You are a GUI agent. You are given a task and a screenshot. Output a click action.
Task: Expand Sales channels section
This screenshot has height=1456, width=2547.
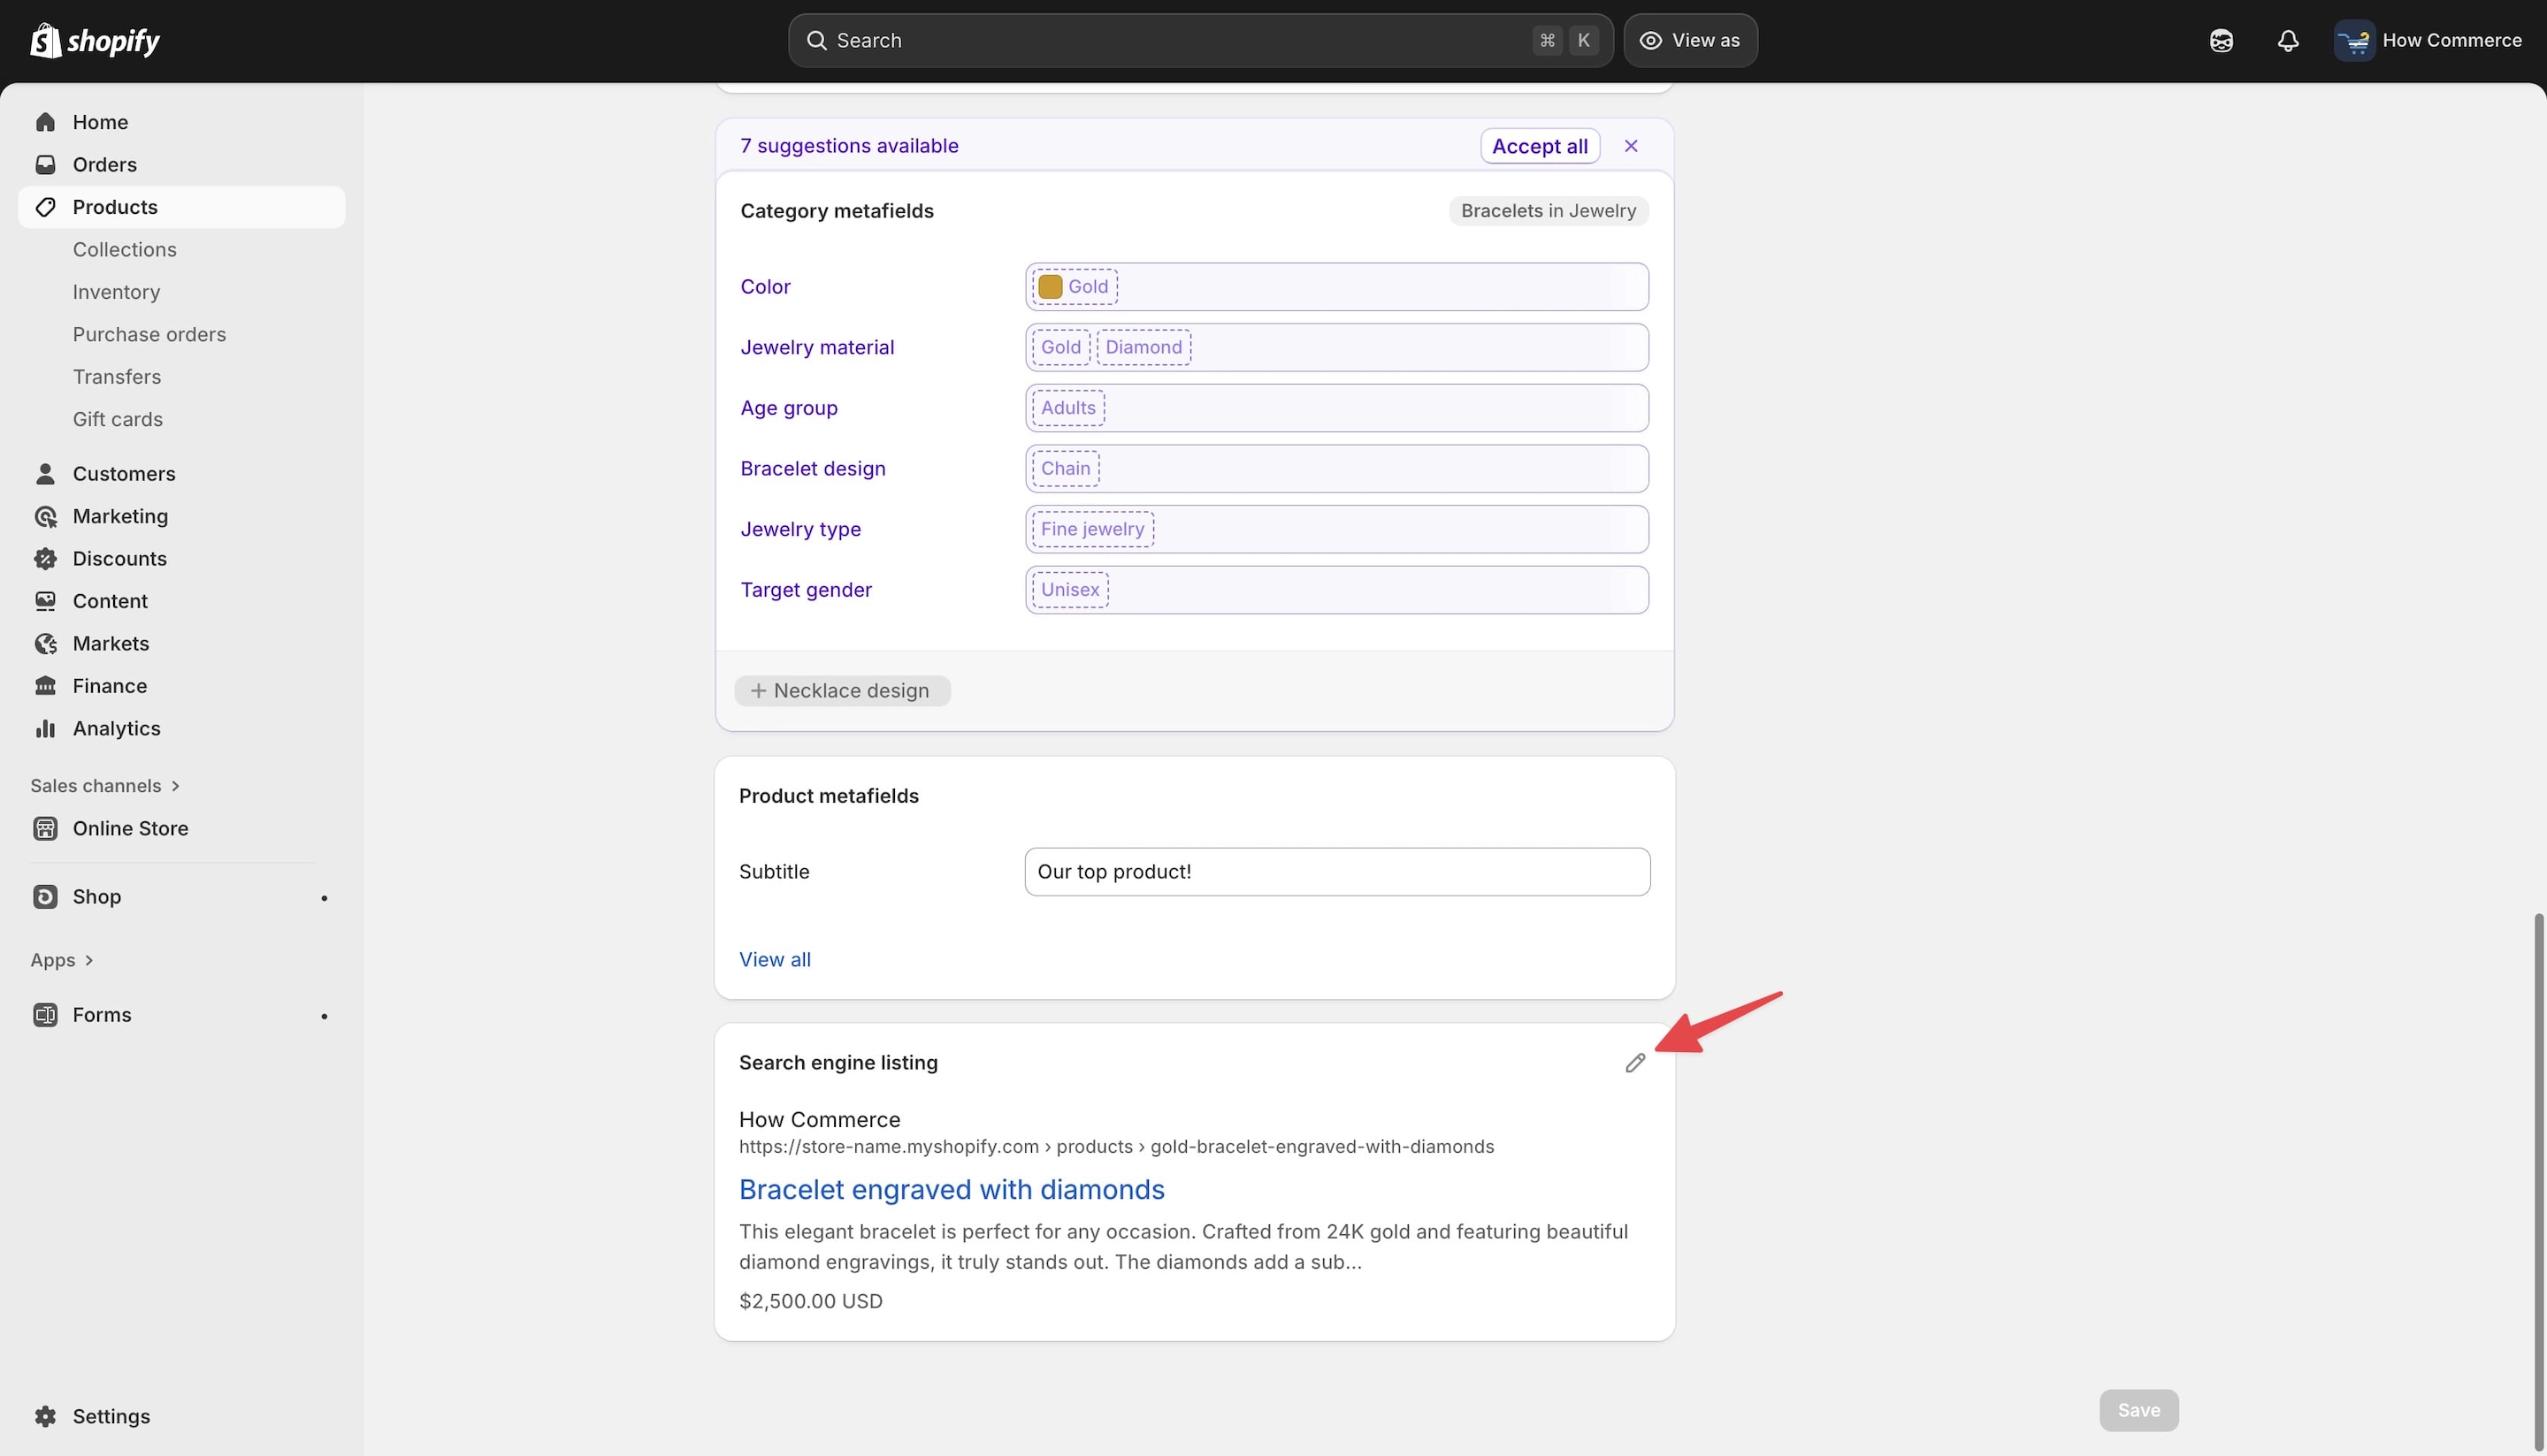[105, 786]
